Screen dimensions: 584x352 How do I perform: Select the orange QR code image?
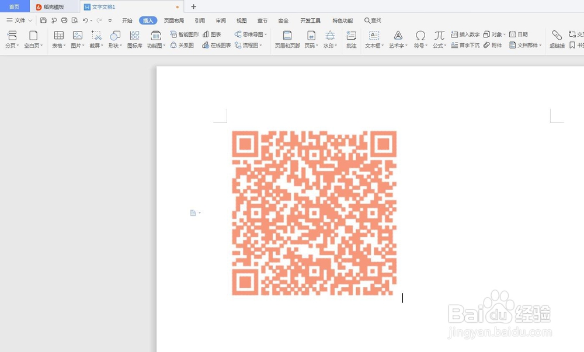[x=314, y=213]
